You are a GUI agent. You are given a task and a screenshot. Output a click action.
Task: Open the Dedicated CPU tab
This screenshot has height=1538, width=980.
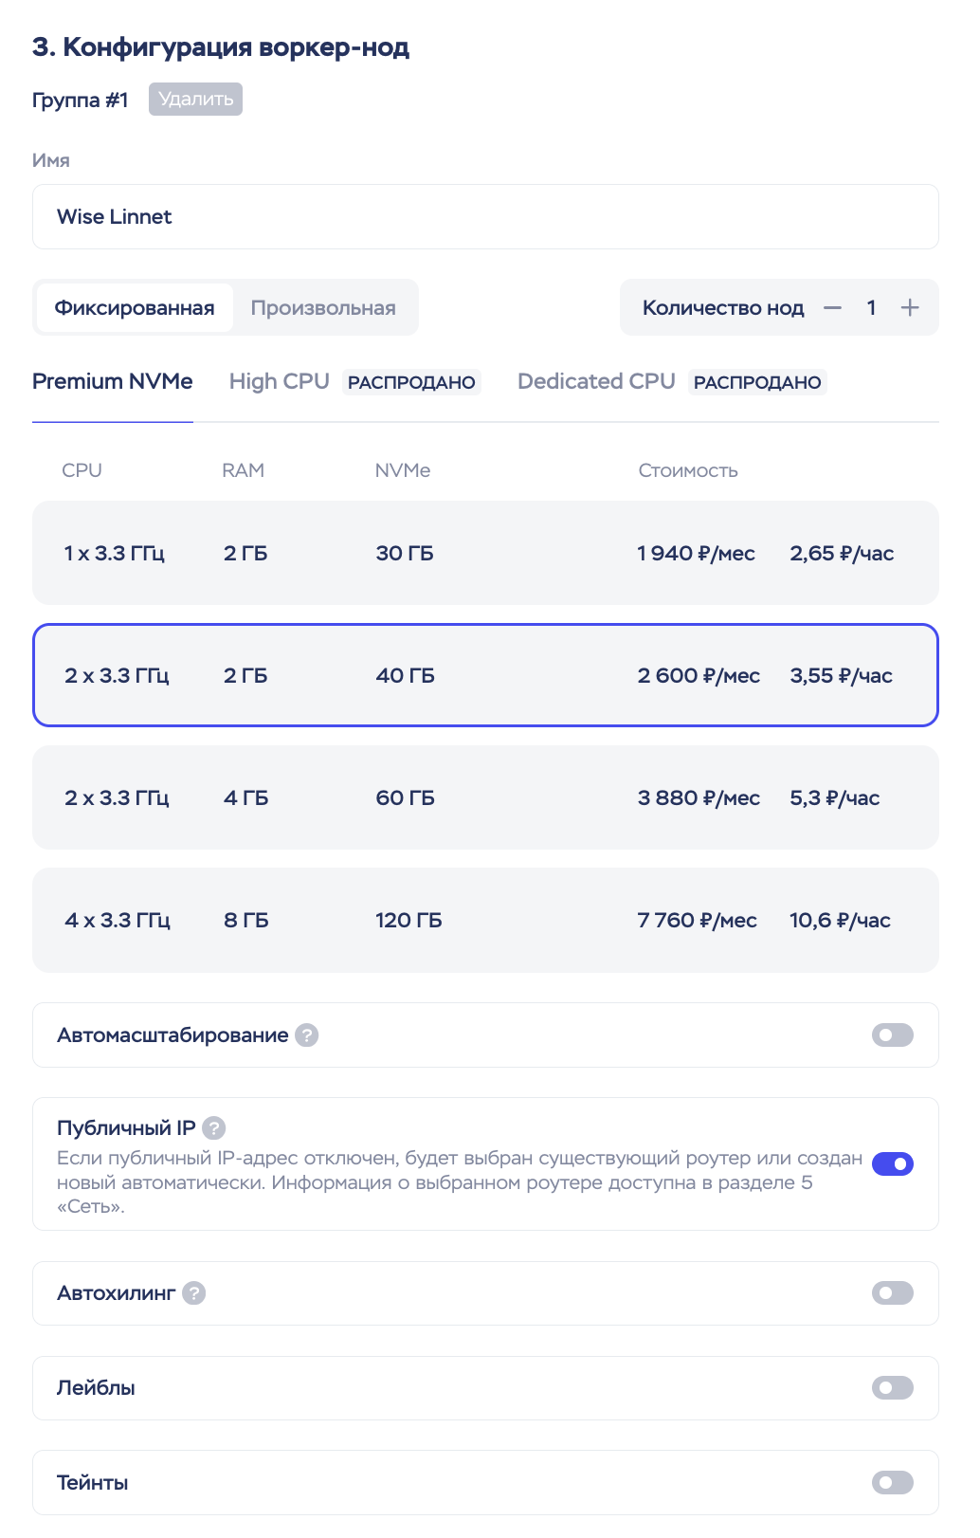[x=596, y=381]
